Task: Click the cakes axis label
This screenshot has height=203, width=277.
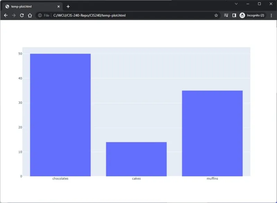Action: coord(136,178)
